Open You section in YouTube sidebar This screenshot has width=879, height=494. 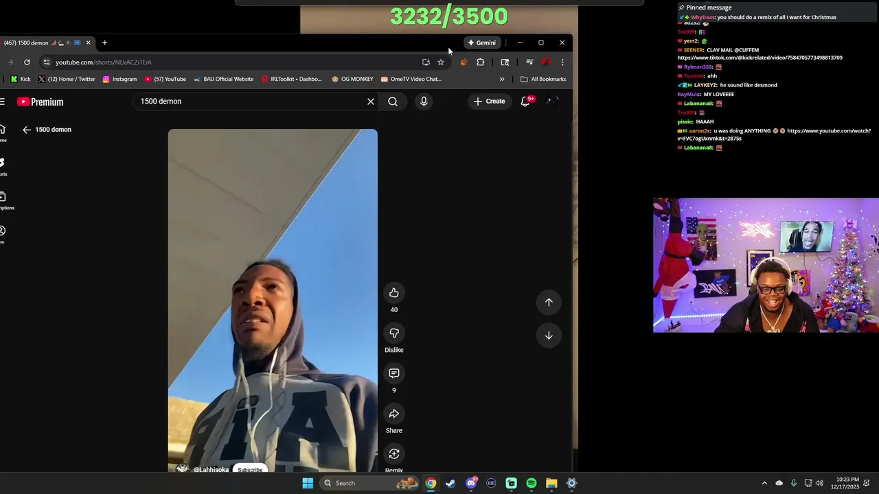pyautogui.click(x=2, y=235)
